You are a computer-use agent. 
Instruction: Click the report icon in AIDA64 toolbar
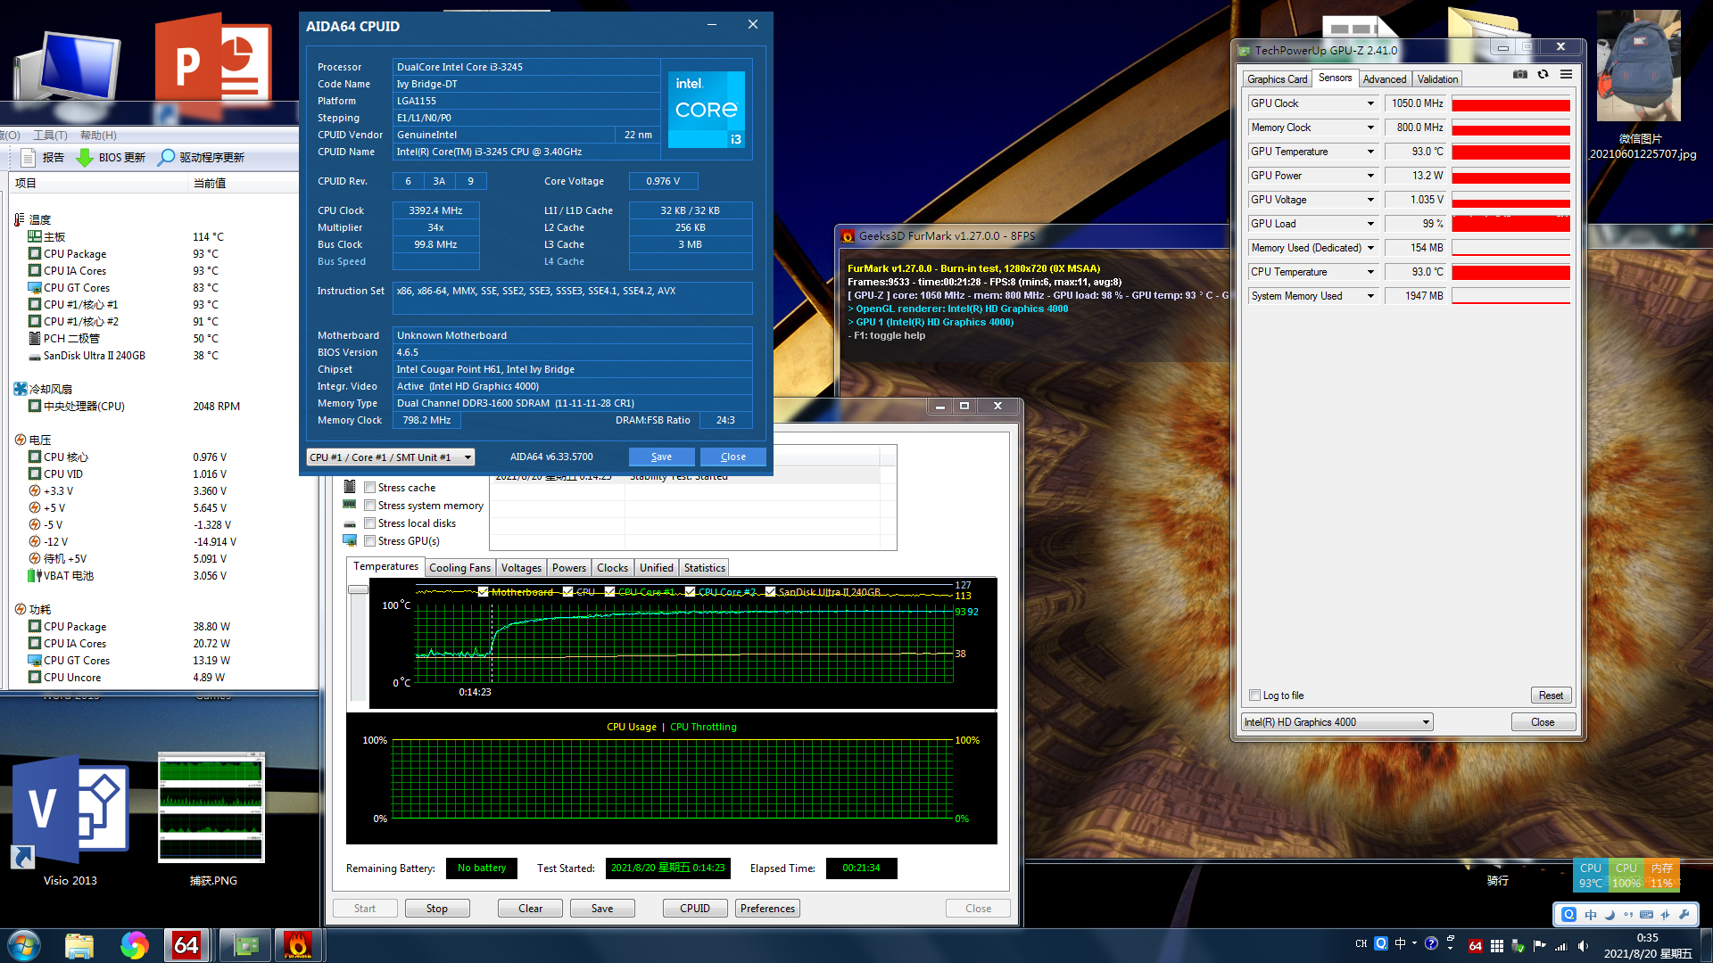[28, 158]
